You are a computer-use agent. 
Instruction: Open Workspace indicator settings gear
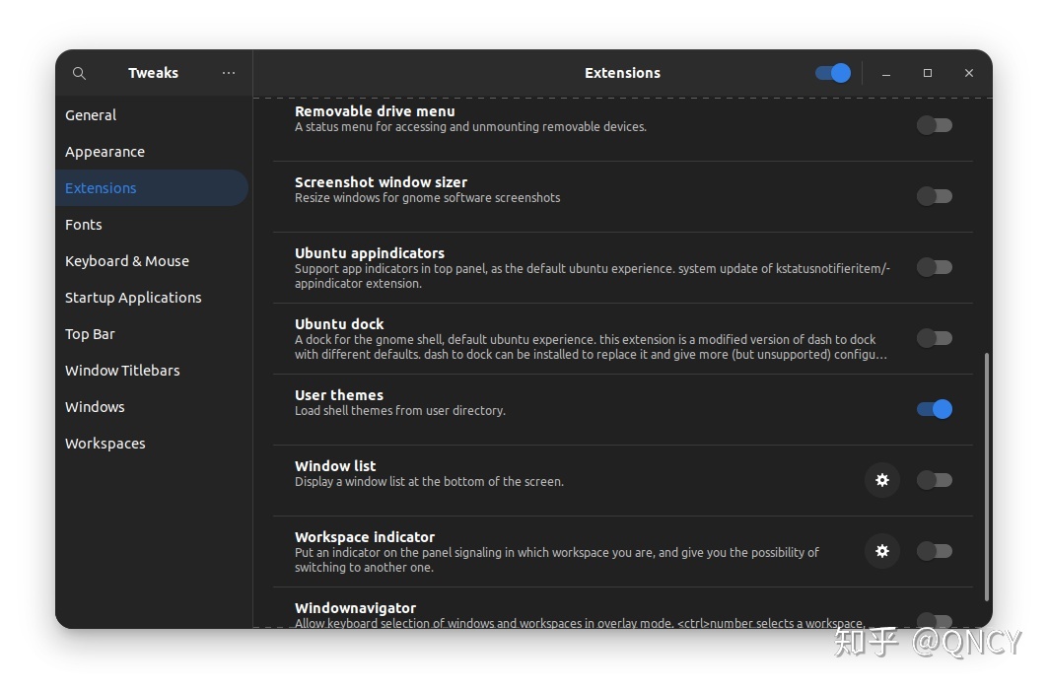coord(882,551)
